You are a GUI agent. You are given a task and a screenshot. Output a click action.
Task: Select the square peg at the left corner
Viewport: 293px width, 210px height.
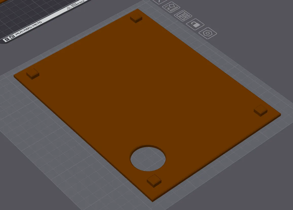(33, 74)
